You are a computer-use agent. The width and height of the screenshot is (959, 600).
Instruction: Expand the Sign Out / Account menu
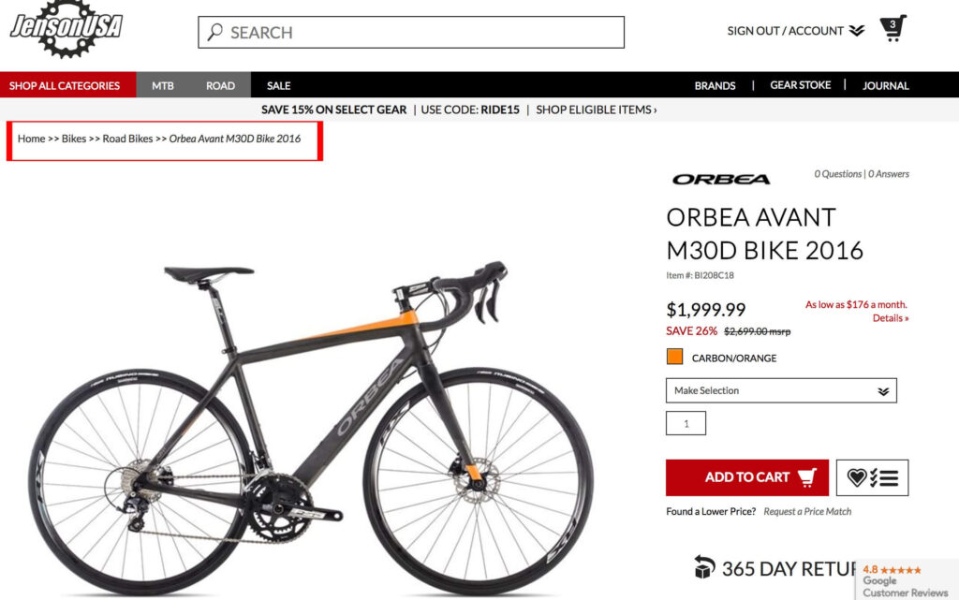[795, 31]
